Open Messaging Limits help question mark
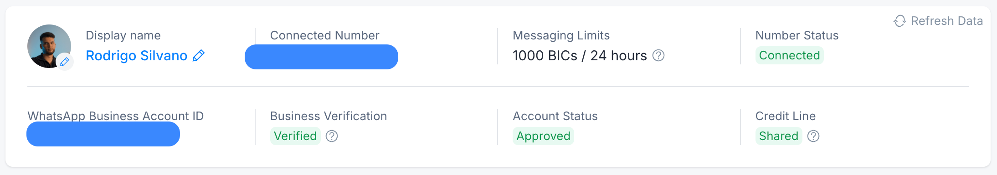 [658, 56]
